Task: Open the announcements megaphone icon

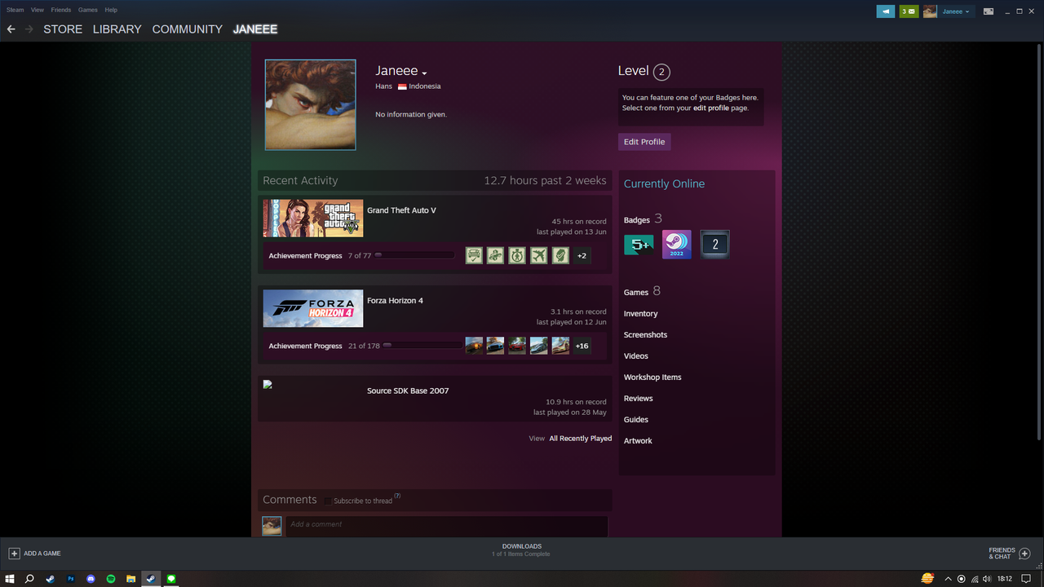Action: (886, 11)
